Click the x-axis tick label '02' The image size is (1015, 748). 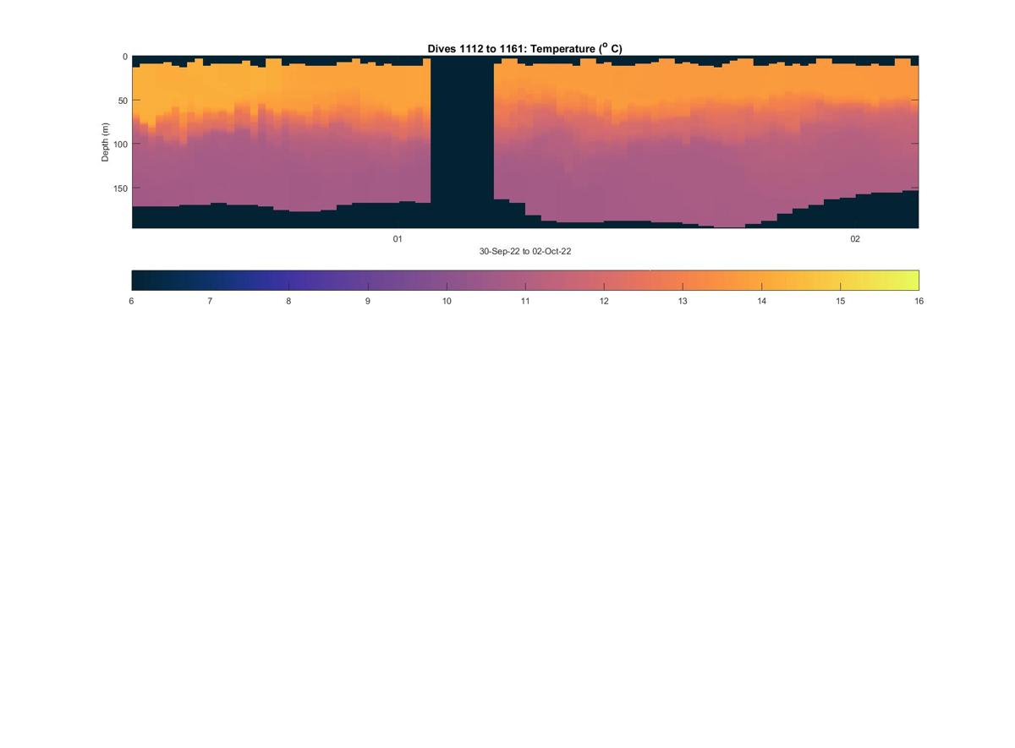click(855, 239)
